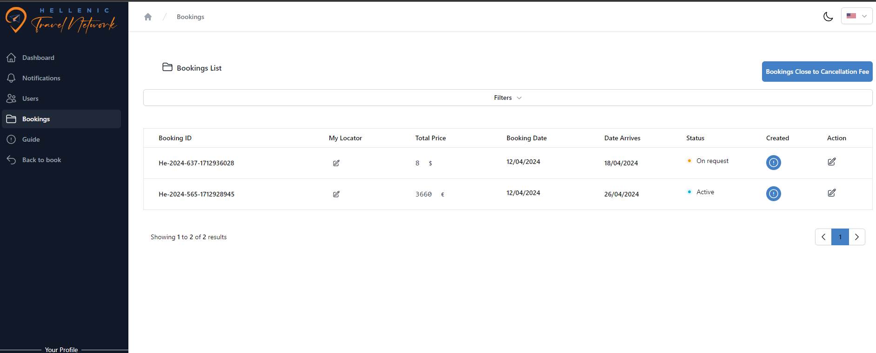Click the home breadcrumb icon

(148, 17)
